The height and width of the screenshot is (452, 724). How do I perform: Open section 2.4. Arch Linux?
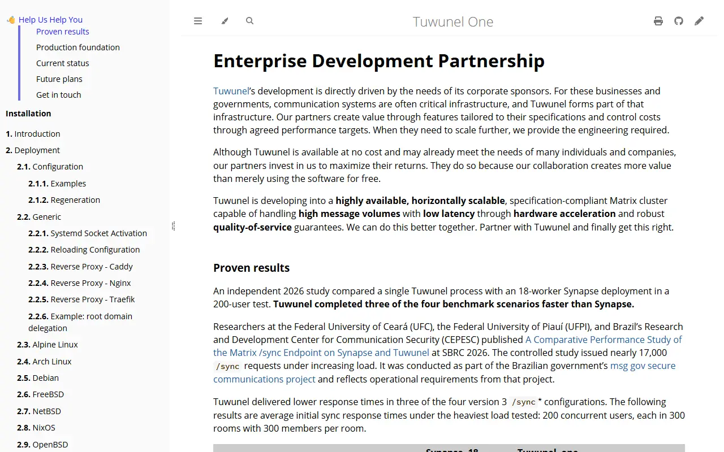(x=44, y=362)
